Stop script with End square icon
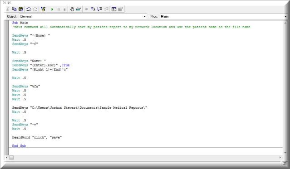This screenshot has width=290, height=169. click(x=64, y=9)
